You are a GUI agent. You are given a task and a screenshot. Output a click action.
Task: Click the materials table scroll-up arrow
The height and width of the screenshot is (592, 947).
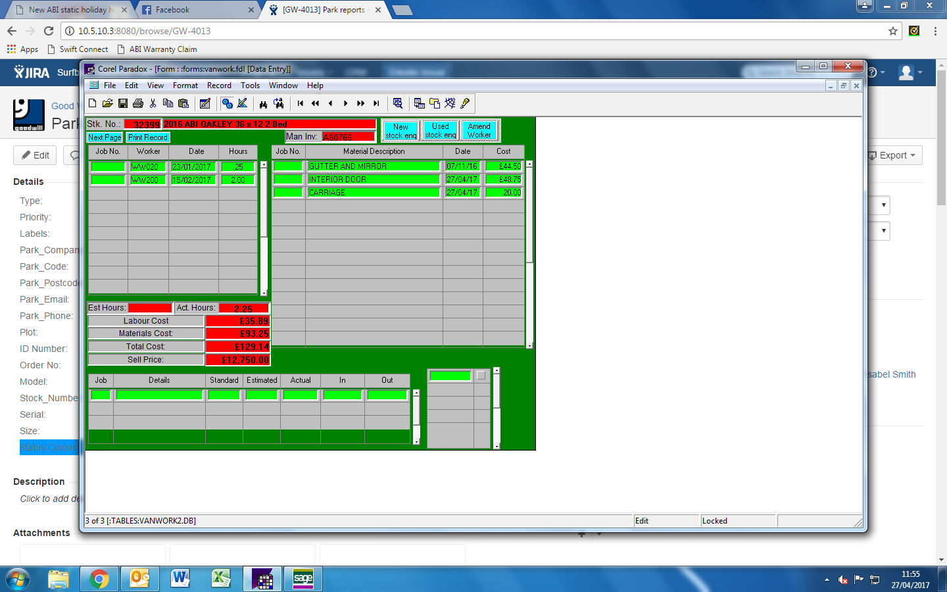coord(529,164)
